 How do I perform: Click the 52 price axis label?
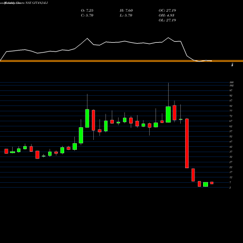(x=231, y=137)
